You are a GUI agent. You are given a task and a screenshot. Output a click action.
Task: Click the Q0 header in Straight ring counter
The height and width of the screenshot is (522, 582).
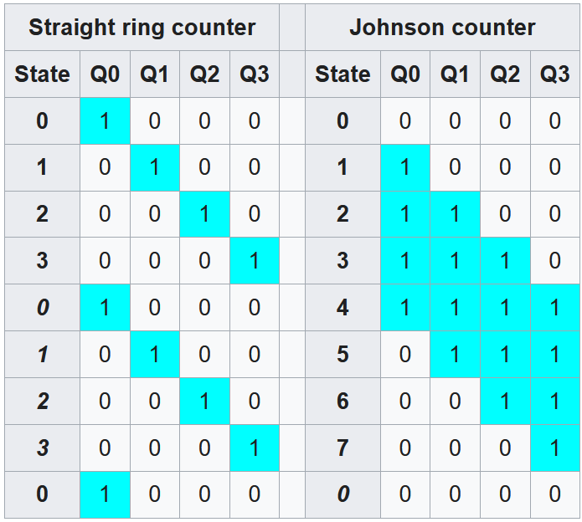click(x=105, y=74)
